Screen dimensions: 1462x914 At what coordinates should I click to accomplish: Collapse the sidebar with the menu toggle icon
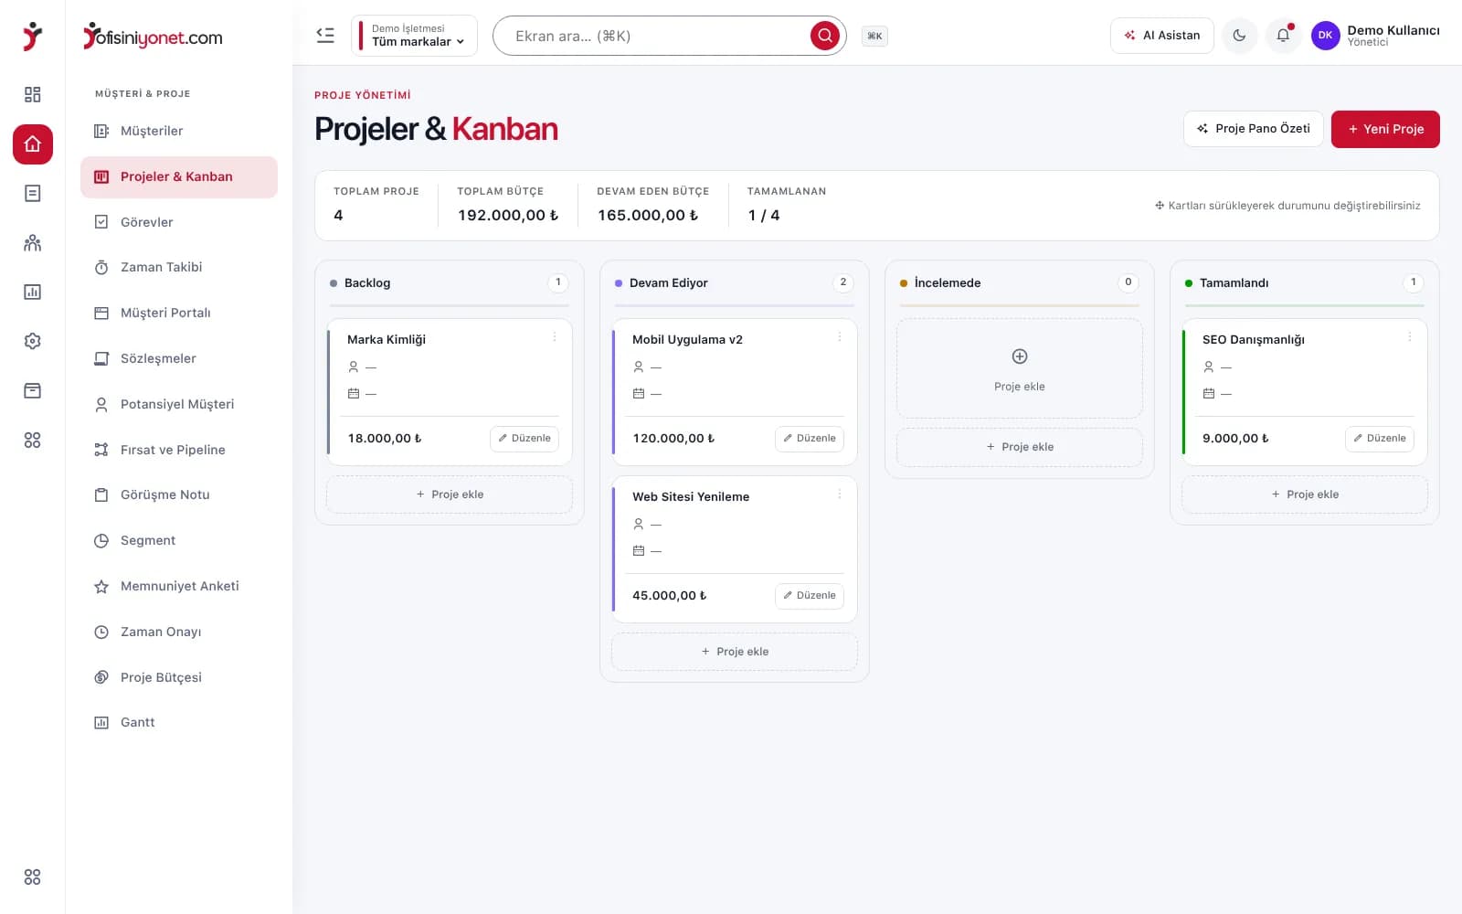(325, 36)
